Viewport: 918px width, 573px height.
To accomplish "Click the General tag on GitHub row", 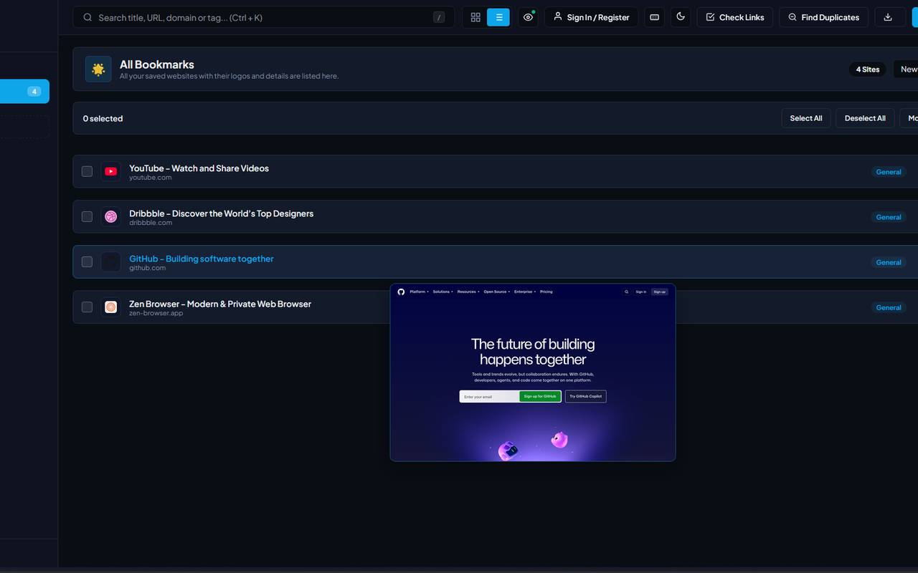I will pos(889,262).
